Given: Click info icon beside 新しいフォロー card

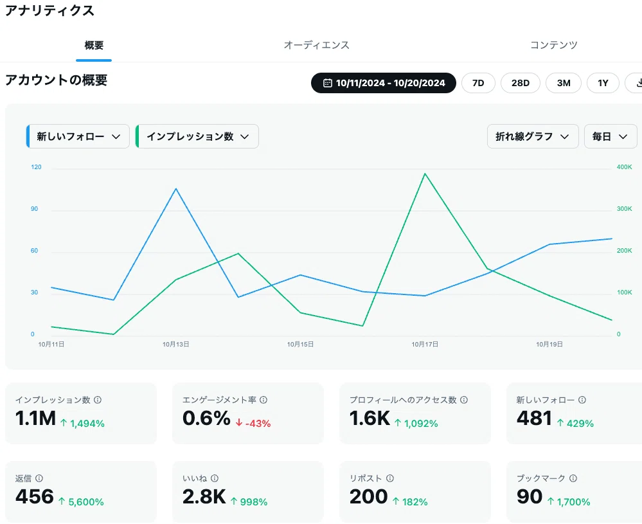Looking at the screenshot, I should [x=582, y=400].
